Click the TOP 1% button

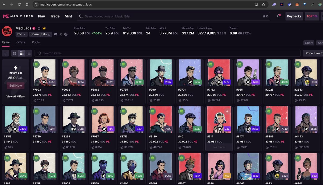coord(312,16)
